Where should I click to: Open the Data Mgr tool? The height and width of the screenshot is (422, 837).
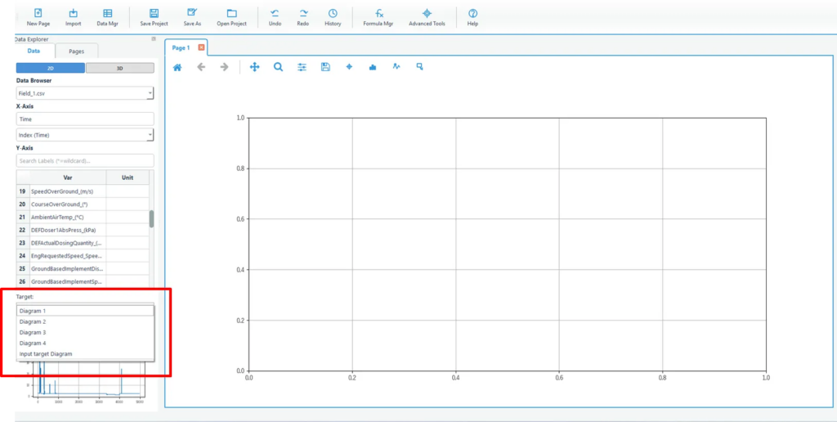coord(108,17)
